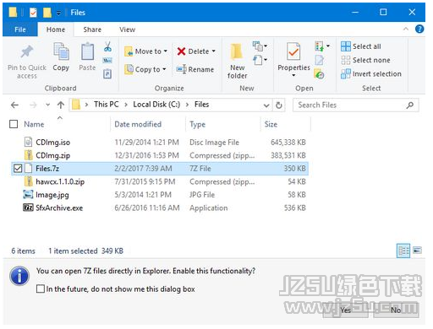The image size is (433, 329).
Task: Click the Cut scissors icon
Action: click(x=107, y=46)
